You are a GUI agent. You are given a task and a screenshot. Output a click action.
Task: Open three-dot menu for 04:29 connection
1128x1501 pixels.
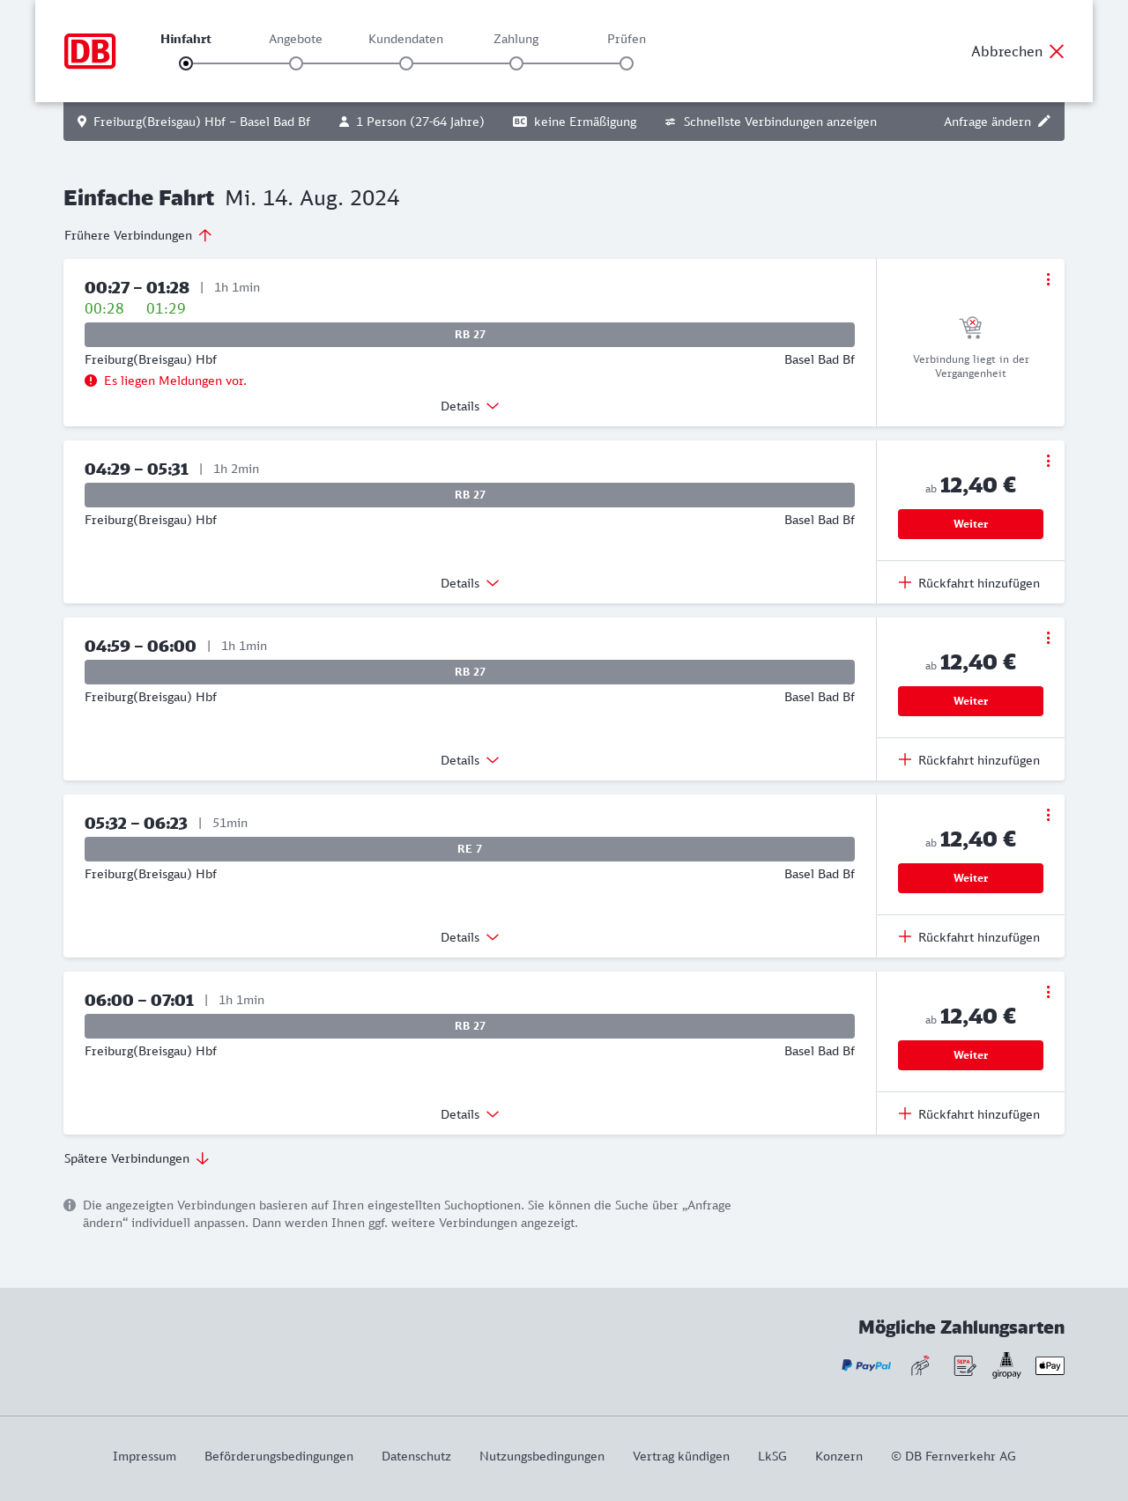click(1048, 461)
